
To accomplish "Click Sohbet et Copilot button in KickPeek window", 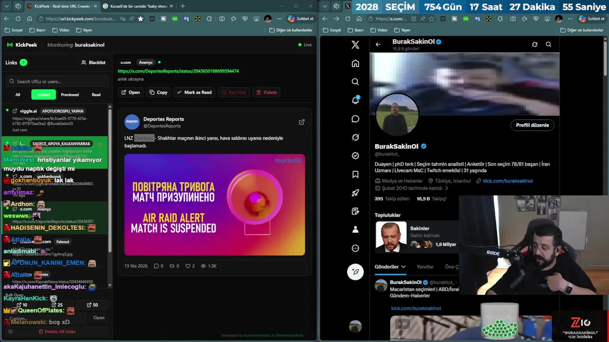I will [300, 19].
